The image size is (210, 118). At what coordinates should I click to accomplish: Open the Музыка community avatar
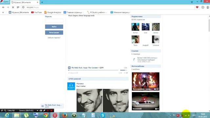point(71,86)
